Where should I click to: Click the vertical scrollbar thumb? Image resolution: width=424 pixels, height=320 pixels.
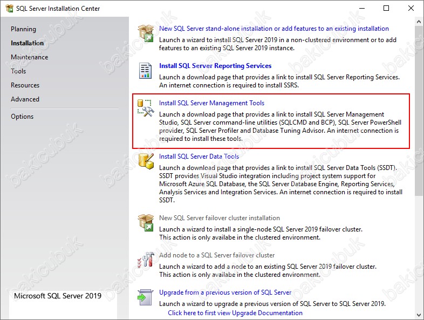(419, 111)
